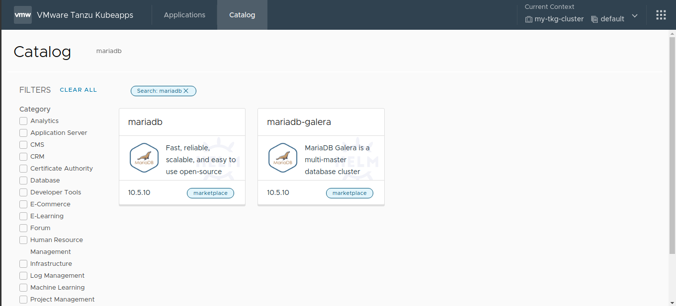
Task: Check the Infrastructure category filter
Action: [23, 263]
